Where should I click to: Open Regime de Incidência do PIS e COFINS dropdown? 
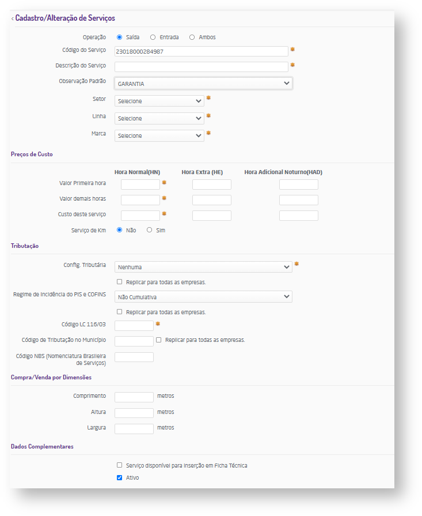203,297
